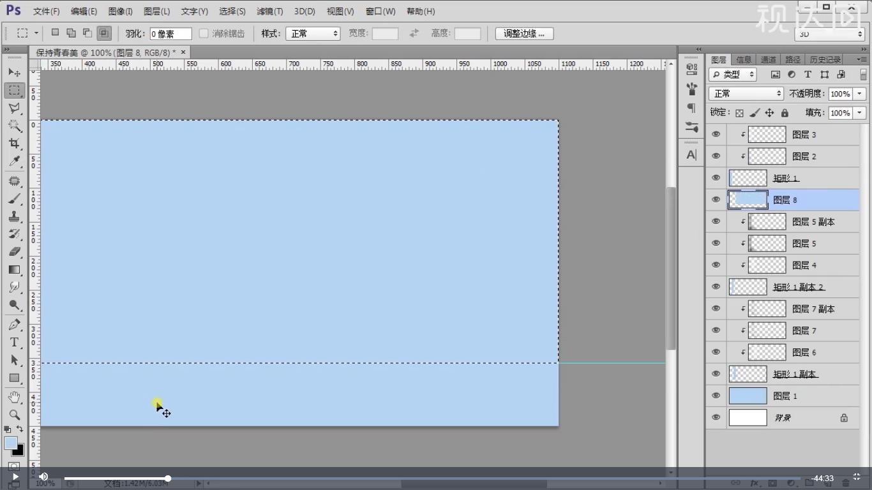Select the 图层 7 副本 layer thumbnail

[767, 309]
